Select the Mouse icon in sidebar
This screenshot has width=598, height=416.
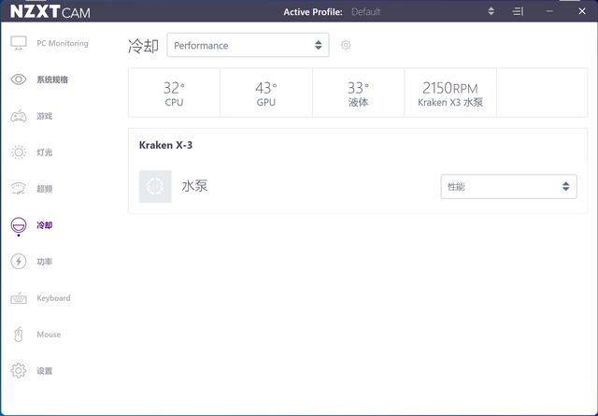coord(19,335)
